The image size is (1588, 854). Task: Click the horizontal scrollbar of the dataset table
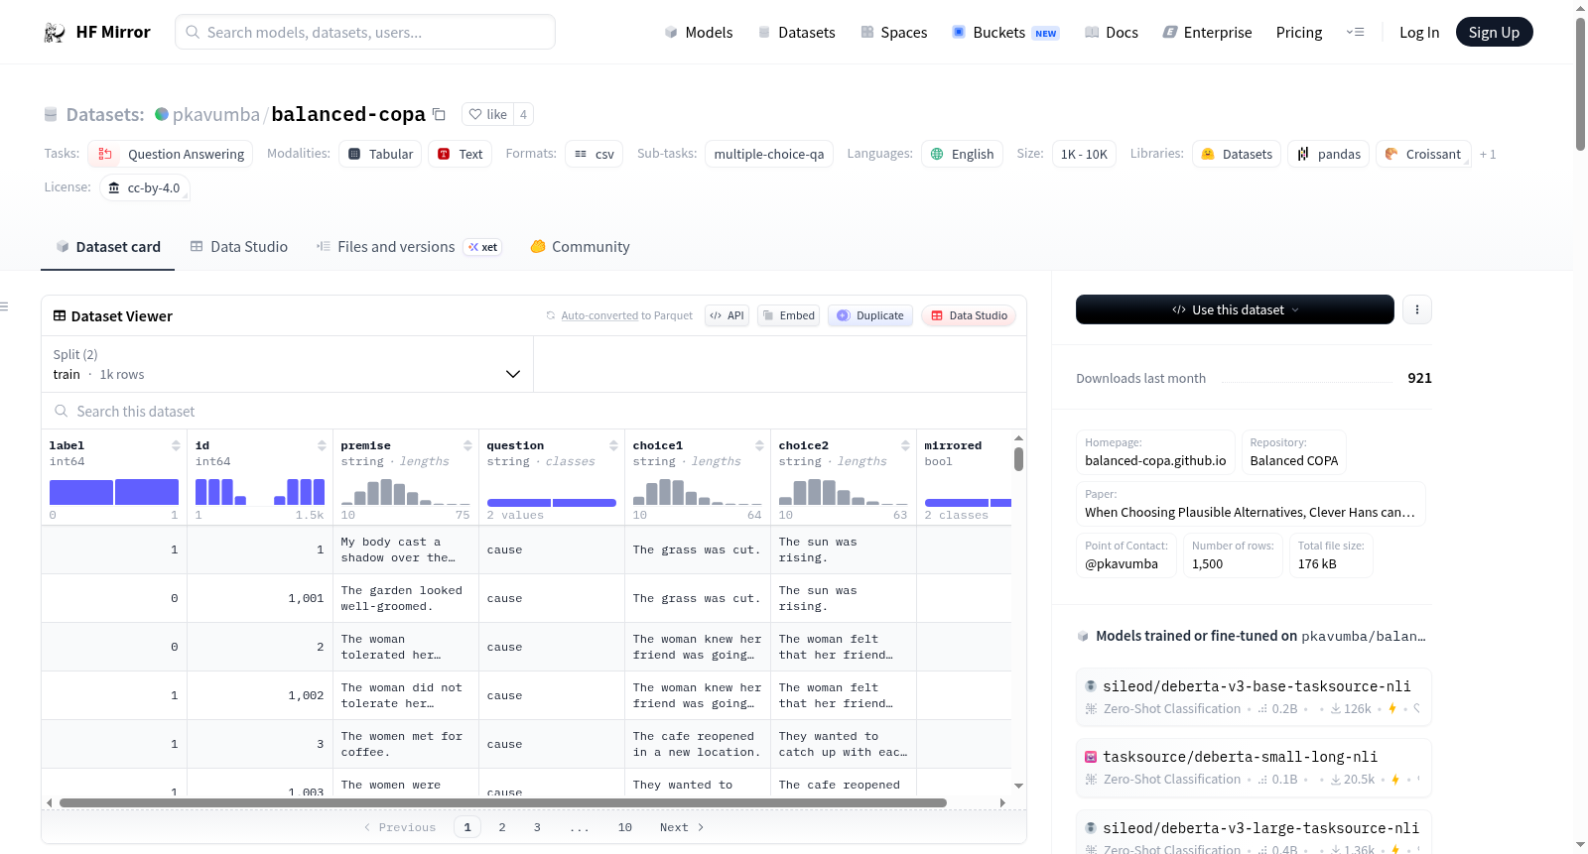click(x=502, y=802)
